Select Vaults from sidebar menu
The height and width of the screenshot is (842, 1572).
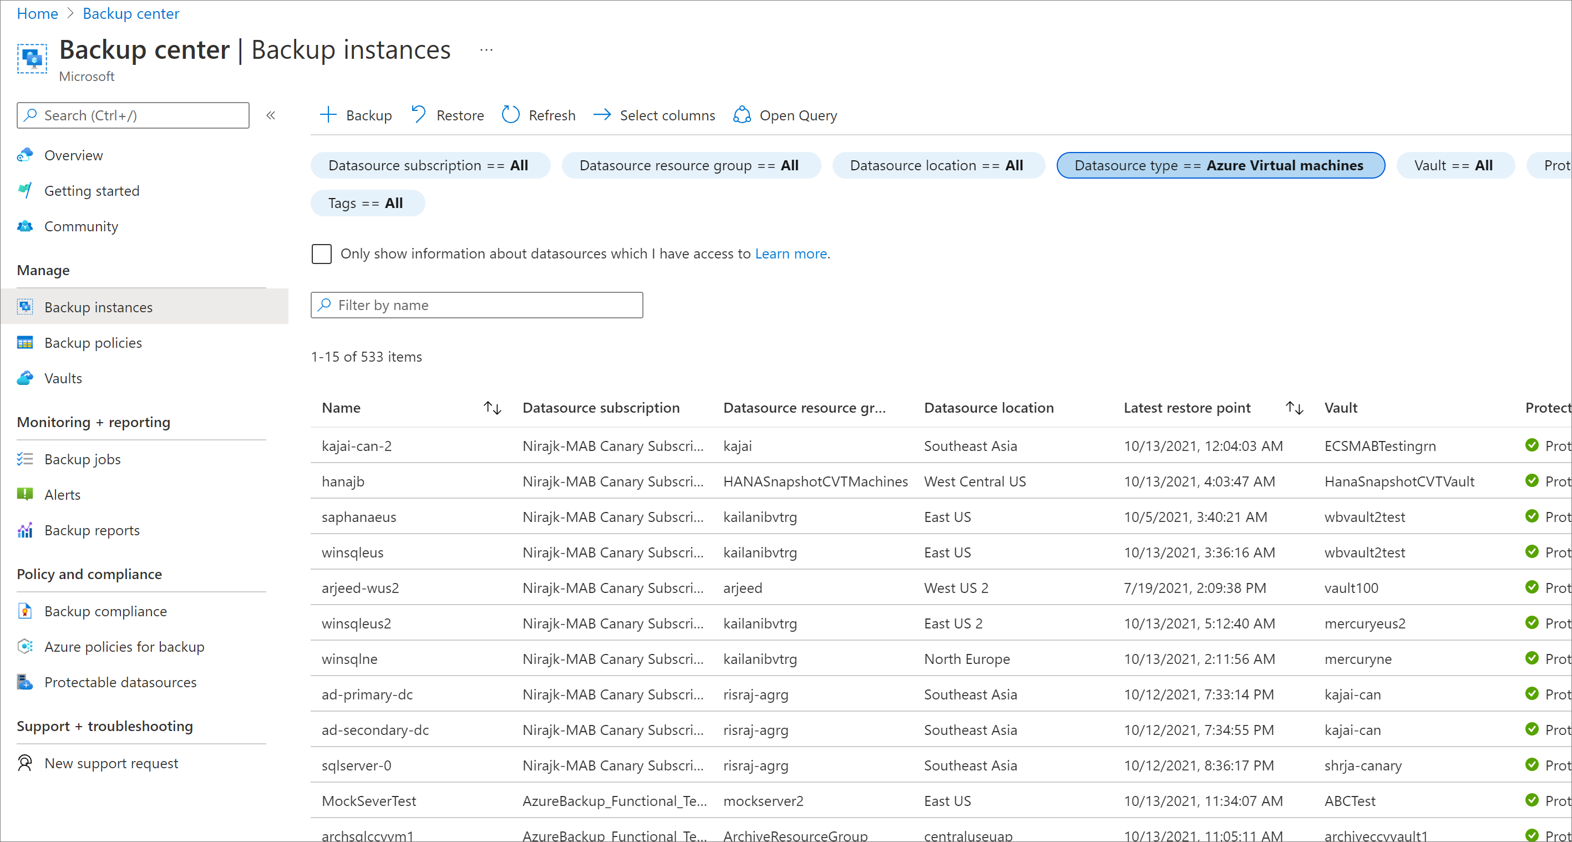[x=59, y=377]
